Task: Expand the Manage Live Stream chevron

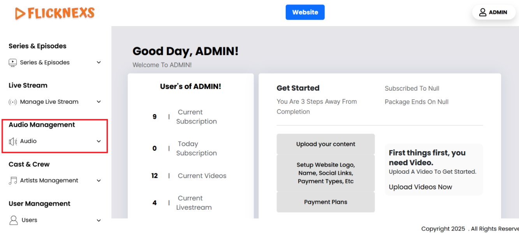Action: pyautogui.click(x=99, y=102)
